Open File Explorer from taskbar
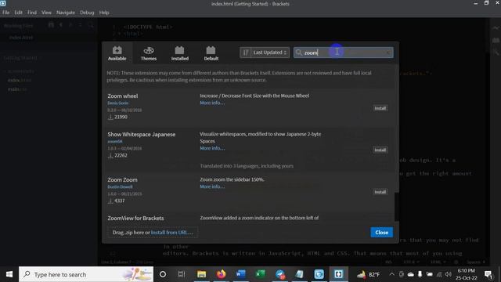This screenshot has height=282, width=501. point(201,274)
